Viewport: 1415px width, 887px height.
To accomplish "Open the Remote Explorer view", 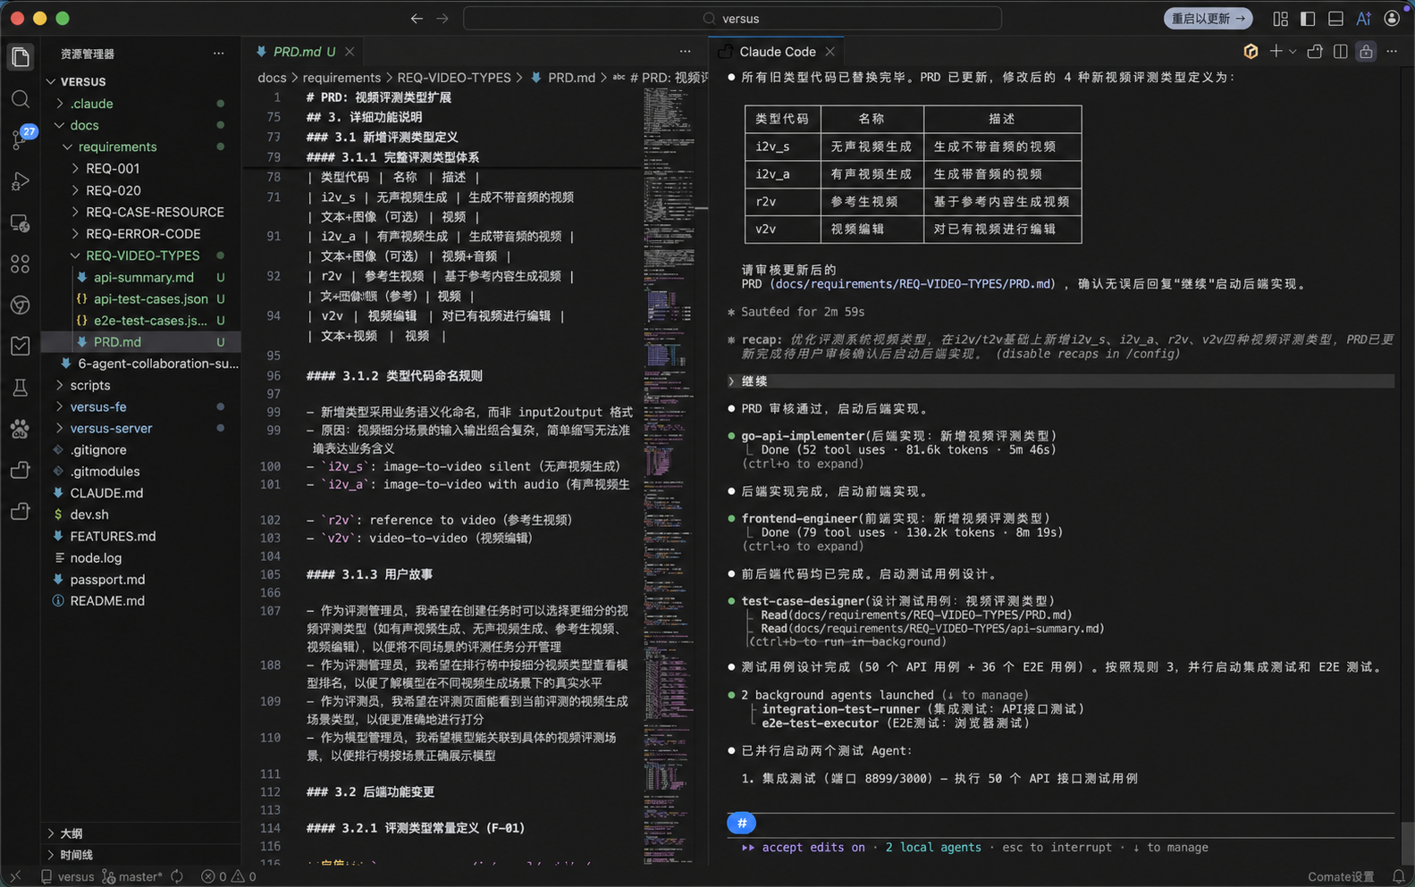I will click(x=21, y=222).
